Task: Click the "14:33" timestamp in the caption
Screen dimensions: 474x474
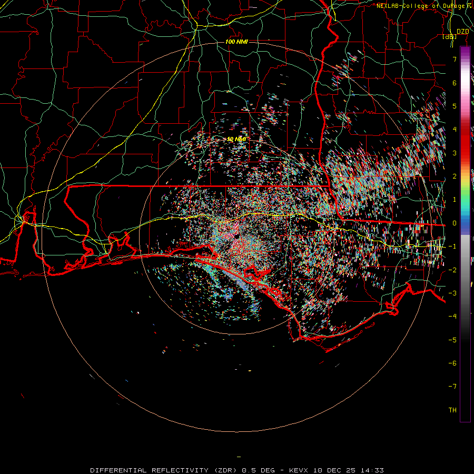Action: point(371,470)
